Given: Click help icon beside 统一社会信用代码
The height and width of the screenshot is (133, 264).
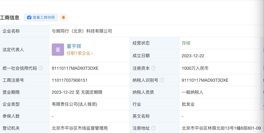Looking at the screenshot, I should tap(41, 68).
